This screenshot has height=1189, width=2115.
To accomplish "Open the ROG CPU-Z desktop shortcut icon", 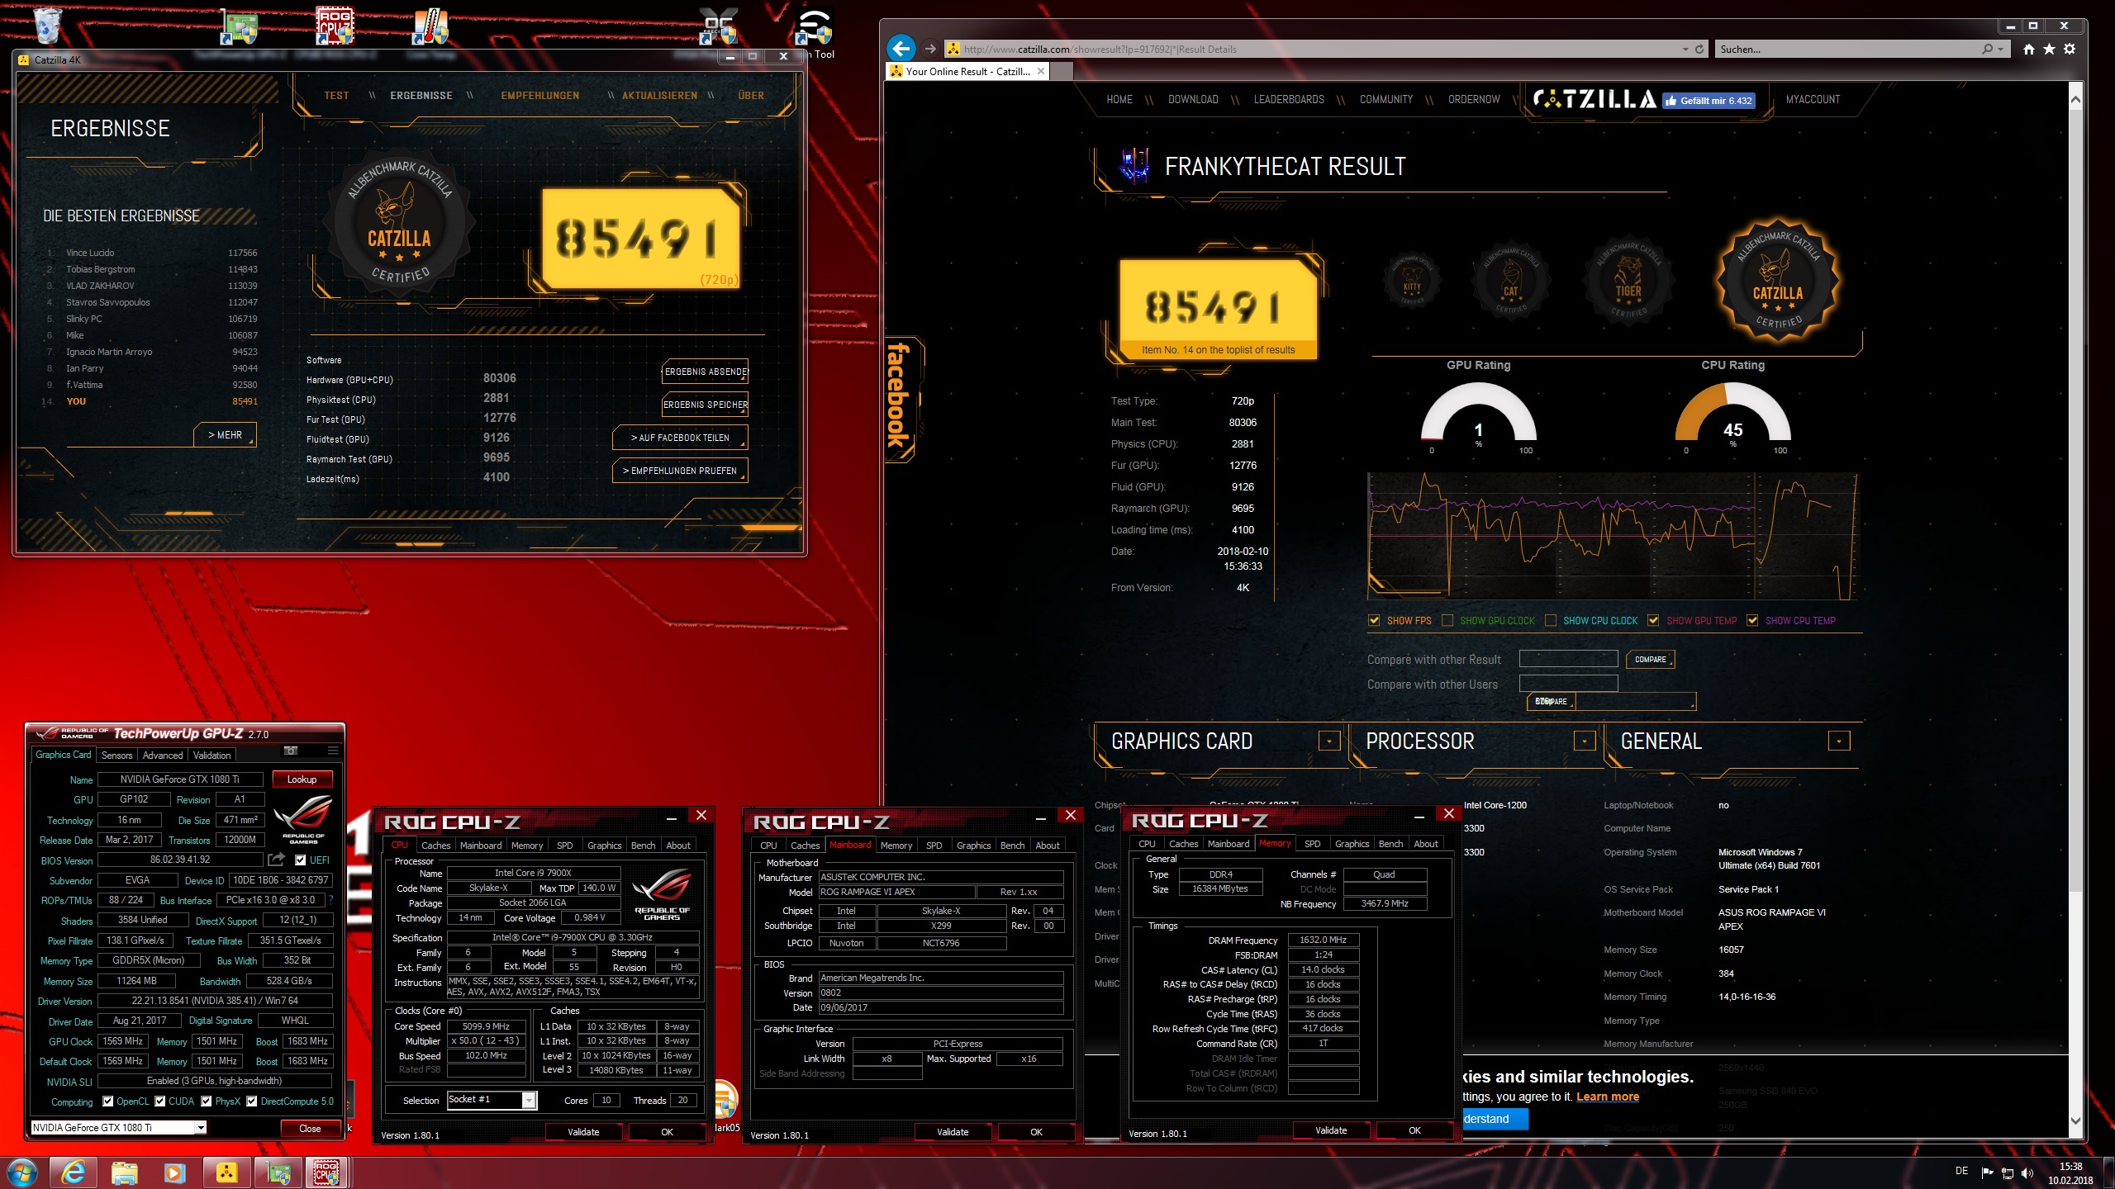I will coord(335,26).
